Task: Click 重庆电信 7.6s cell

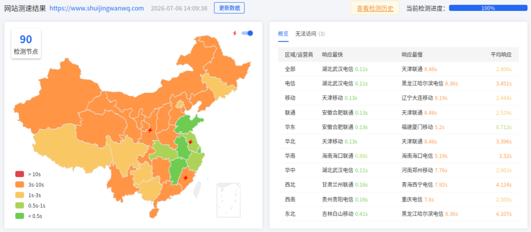Action: point(418,199)
